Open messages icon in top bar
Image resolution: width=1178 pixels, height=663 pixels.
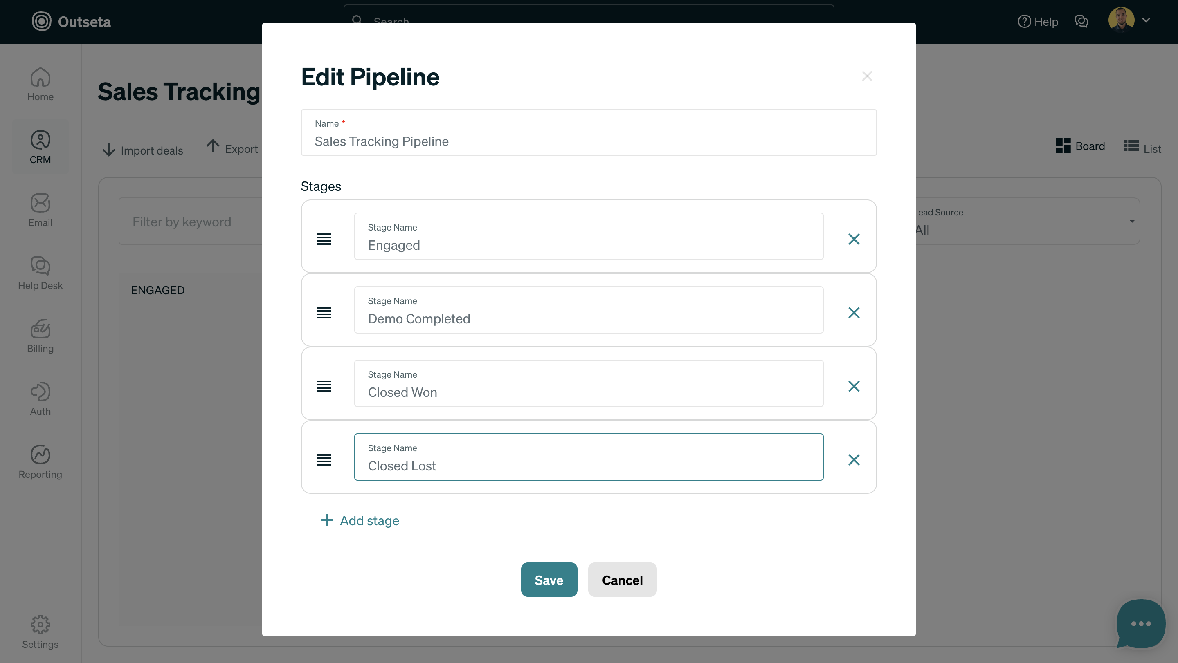1081,22
